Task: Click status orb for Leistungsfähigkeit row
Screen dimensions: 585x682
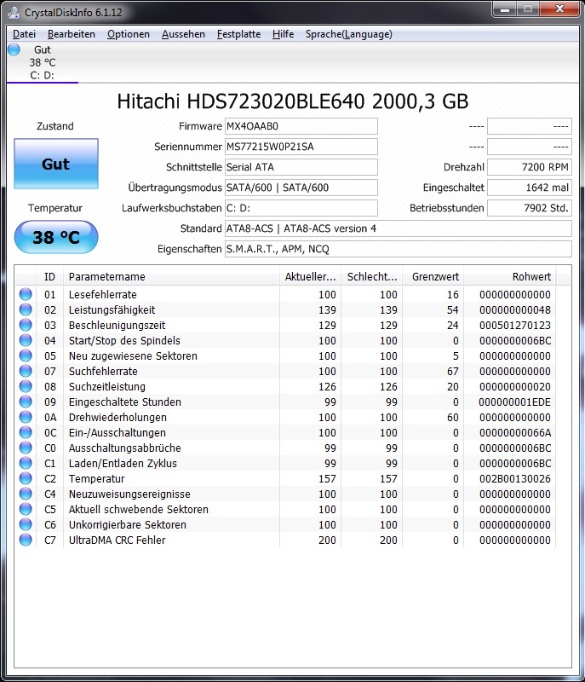Action: pyautogui.click(x=26, y=309)
